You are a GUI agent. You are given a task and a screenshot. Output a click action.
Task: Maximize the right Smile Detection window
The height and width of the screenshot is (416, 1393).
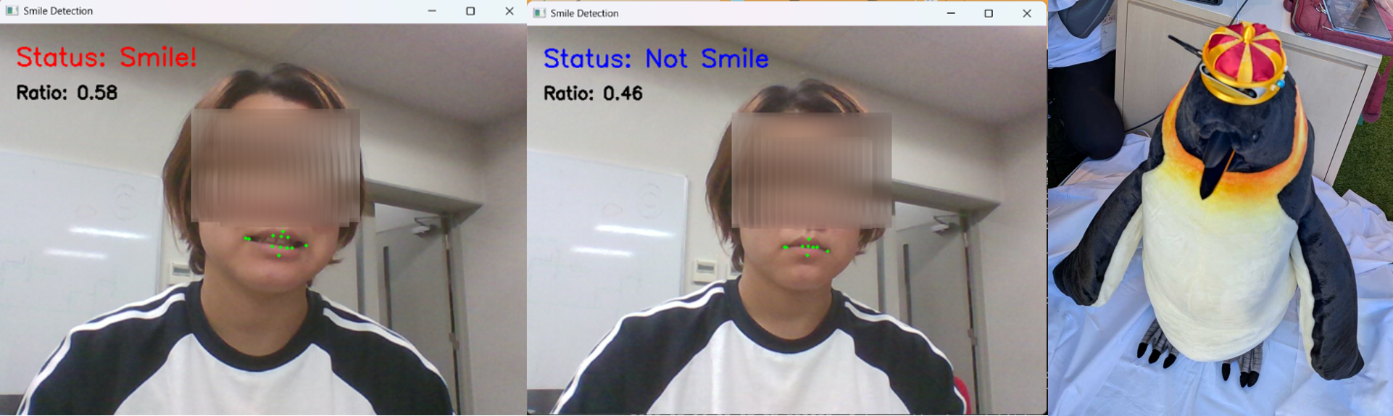tap(989, 13)
